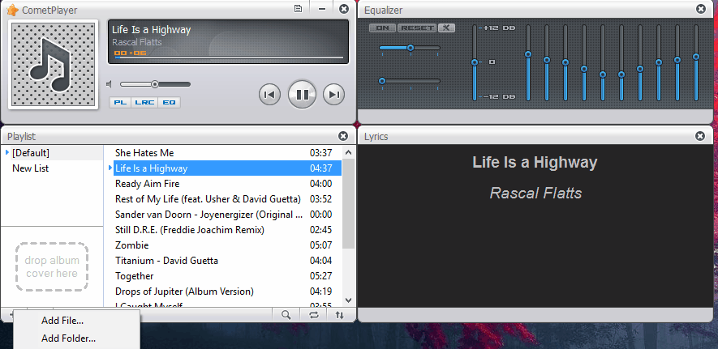Change repeat mode with the loop icon

pos(314,315)
